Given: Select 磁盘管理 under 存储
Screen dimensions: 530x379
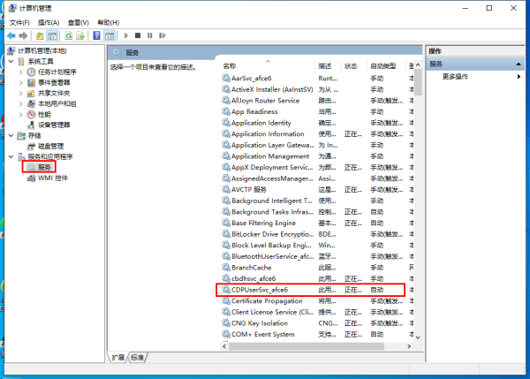Looking at the screenshot, I should click(50, 146).
